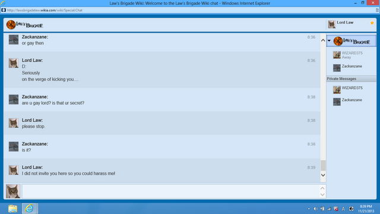380x214 pixels.
Task: Click Zackanzane's avatar under Private Messages
Action: coord(337,102)
